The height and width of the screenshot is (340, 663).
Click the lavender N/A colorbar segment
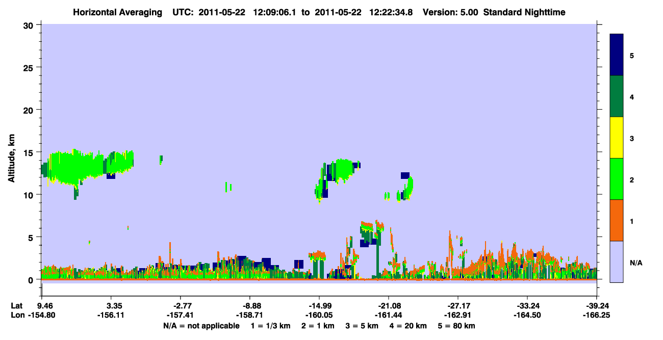pyautogui.click(x=617, y=261)
